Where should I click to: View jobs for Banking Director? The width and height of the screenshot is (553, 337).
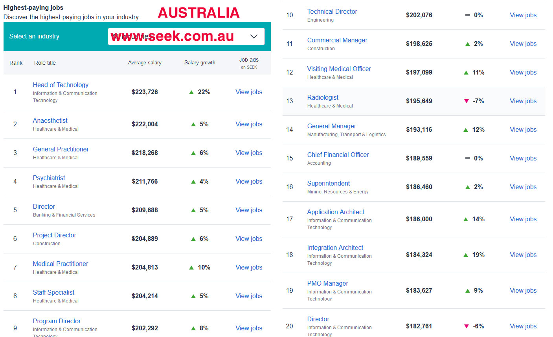click(249, 210)
